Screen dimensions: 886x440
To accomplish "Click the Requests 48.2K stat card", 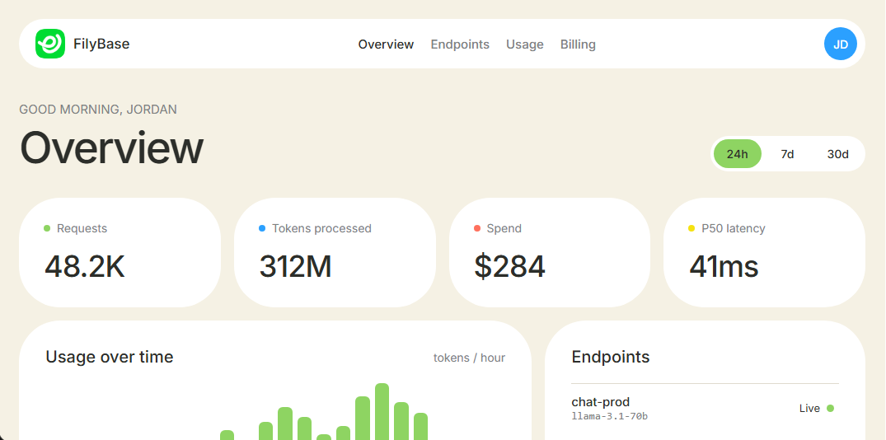I will pyautogui.click(x=120, y=252).
